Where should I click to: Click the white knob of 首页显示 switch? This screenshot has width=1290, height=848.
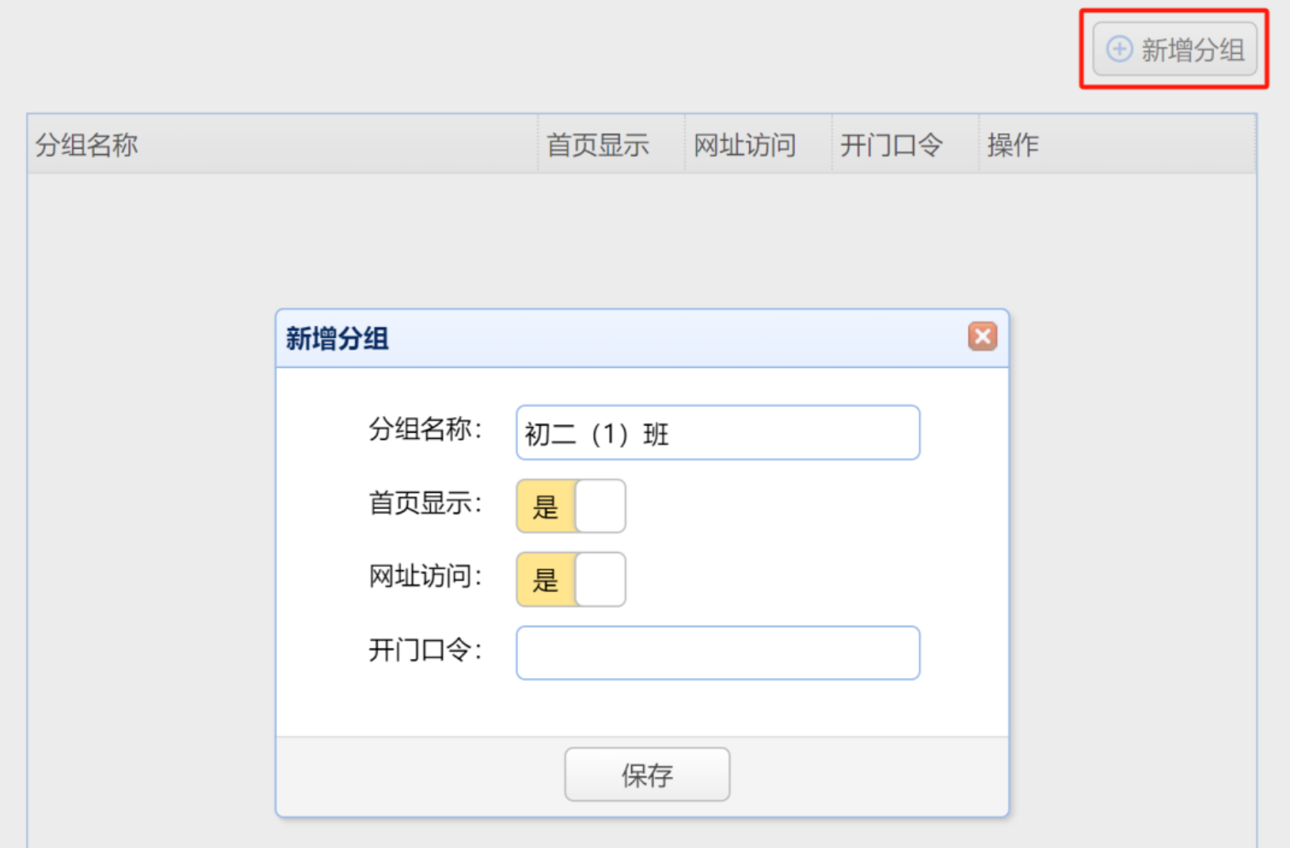(600, 505)
